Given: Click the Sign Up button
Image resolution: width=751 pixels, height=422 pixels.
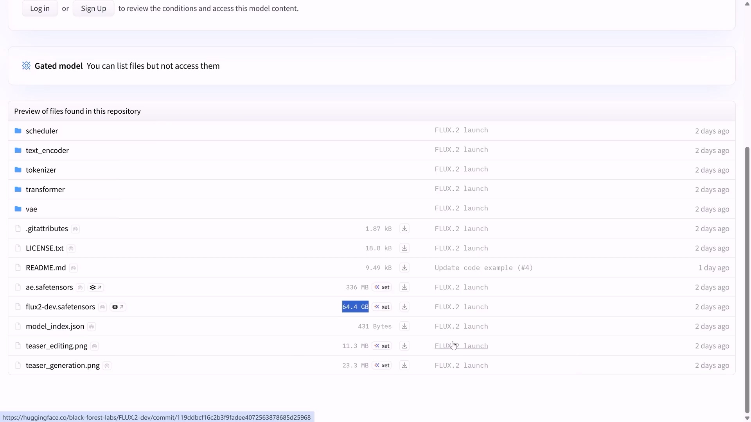Looking at the screenshot, I should click(x=93, y=8).
